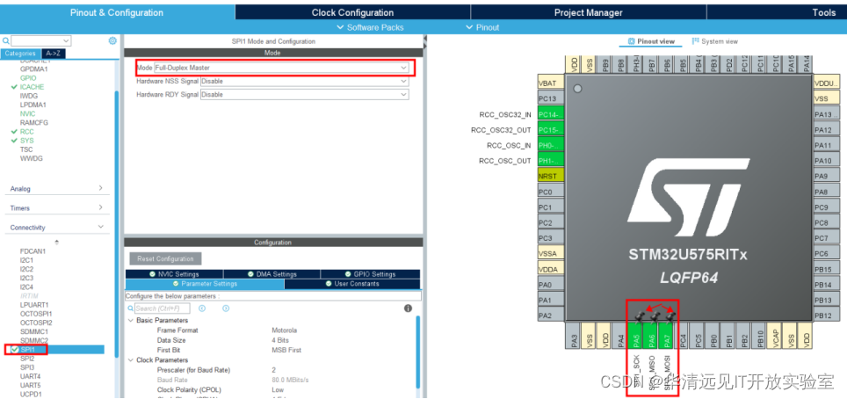Click the PB12 pin on chip
847x399 pixels.
(x=827, y=316)
